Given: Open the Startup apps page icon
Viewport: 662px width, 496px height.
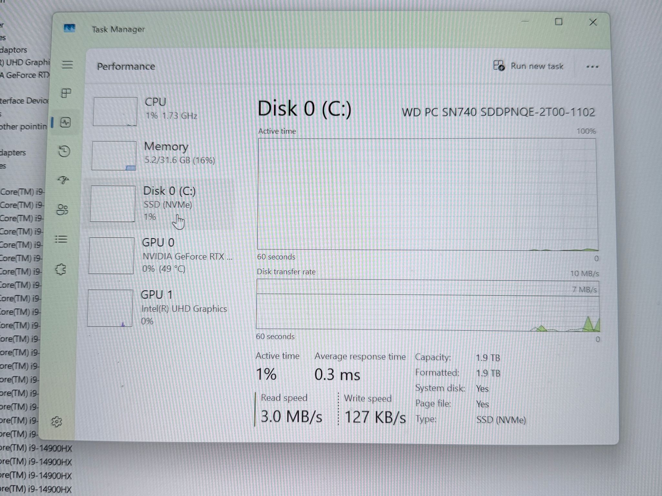Looking at the screenshot, I should 63,180.
